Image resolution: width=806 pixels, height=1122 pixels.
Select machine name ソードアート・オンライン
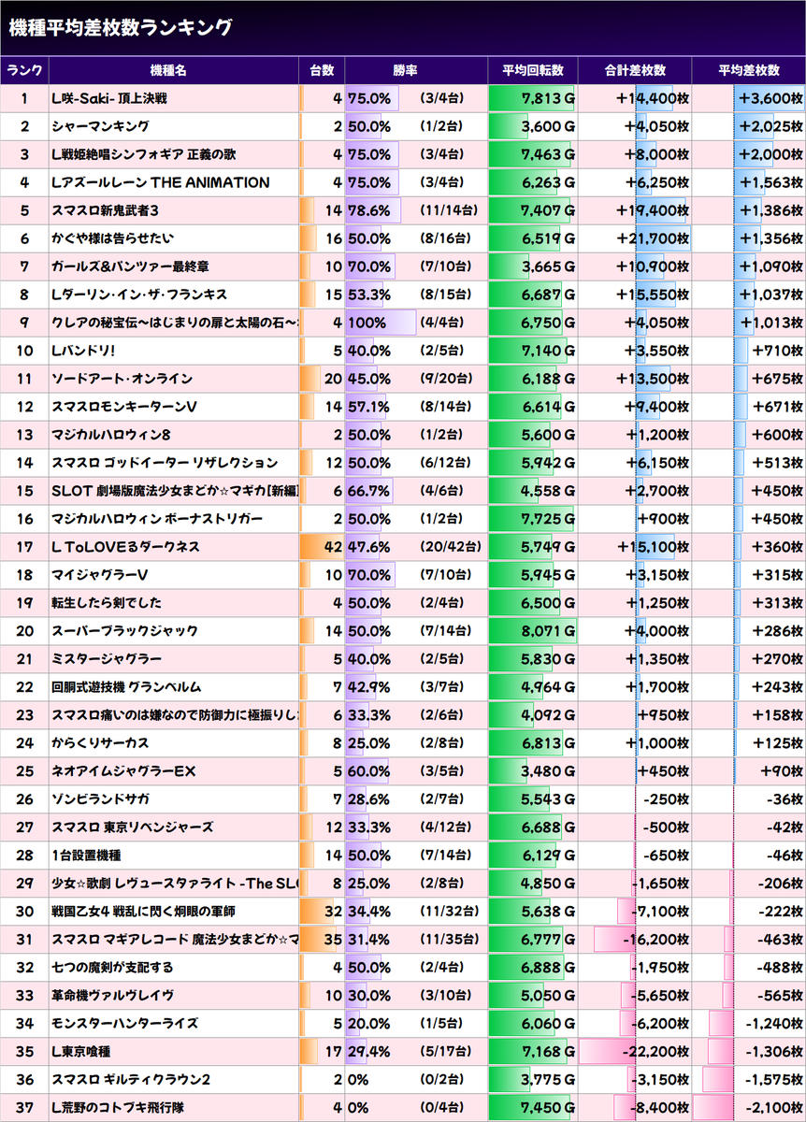(122, 379)
